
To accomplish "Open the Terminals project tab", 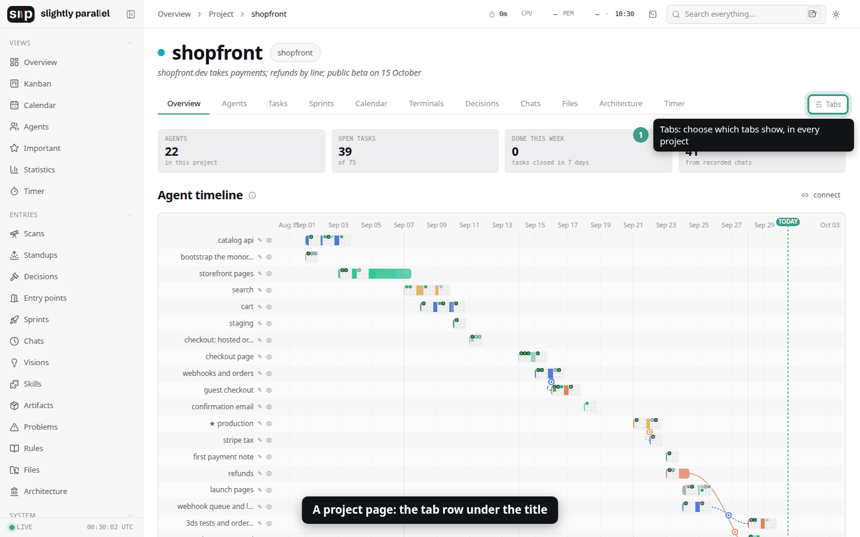I will (x=426, y=103).
